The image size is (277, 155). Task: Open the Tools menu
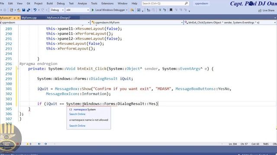click(94, 3)
